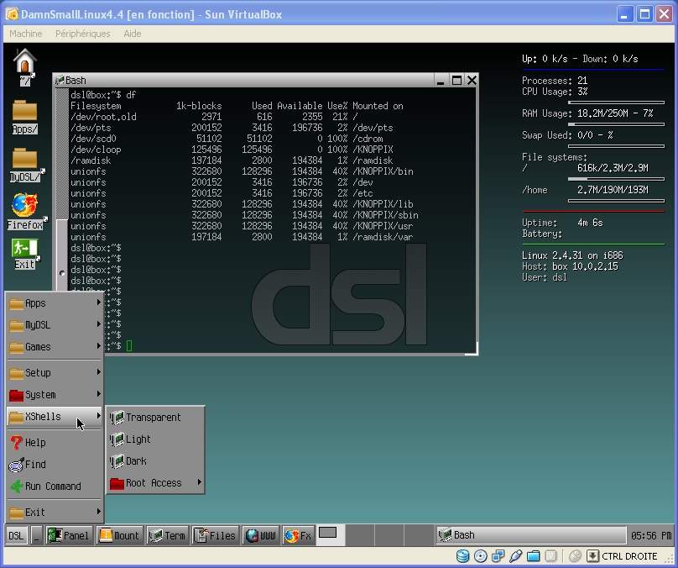Minimize the Bash terminal window

[x=441, y=81]
